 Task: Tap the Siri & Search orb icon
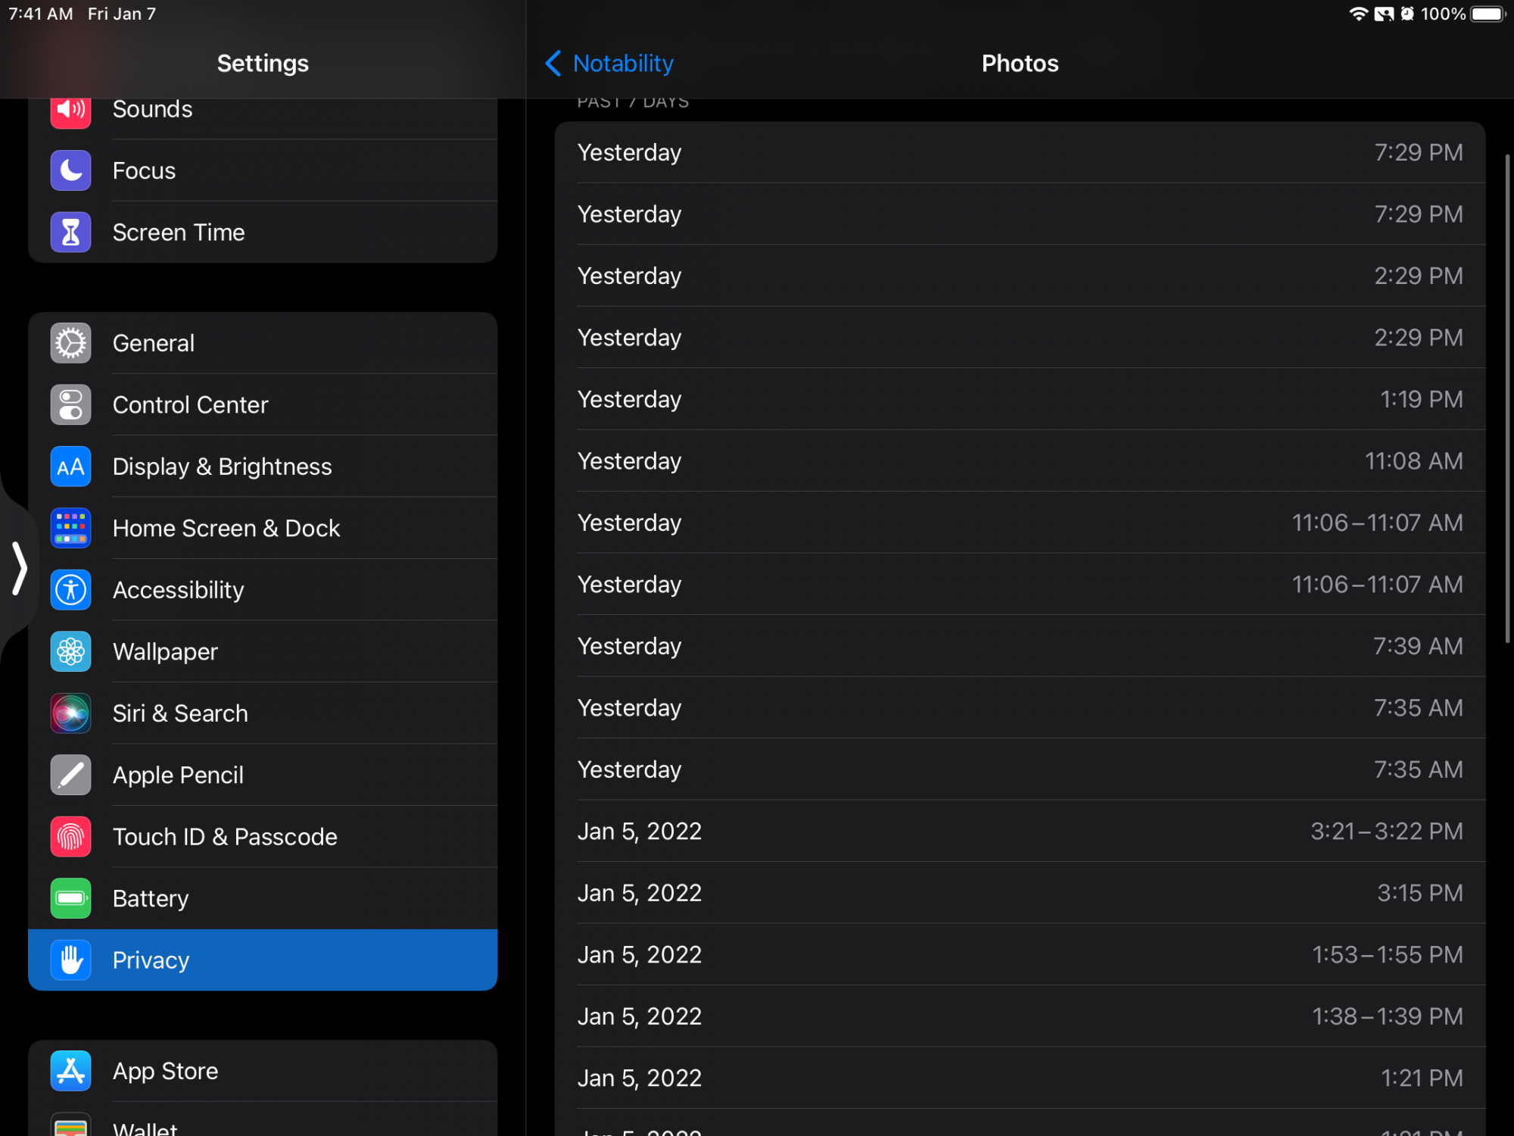pos(70,713)
